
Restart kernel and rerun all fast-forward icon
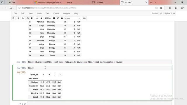[62, 18]
